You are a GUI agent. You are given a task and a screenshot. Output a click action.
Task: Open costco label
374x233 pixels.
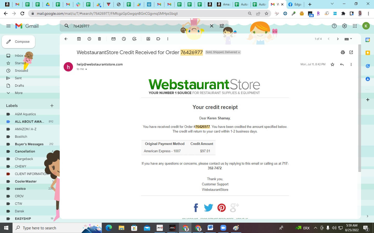tap(20, 189)
